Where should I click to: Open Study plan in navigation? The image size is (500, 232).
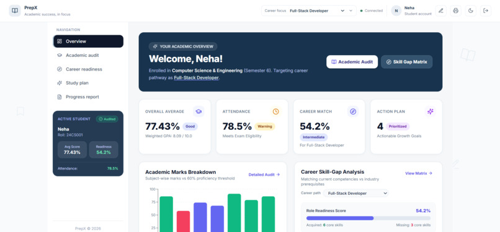pos(88,83)
